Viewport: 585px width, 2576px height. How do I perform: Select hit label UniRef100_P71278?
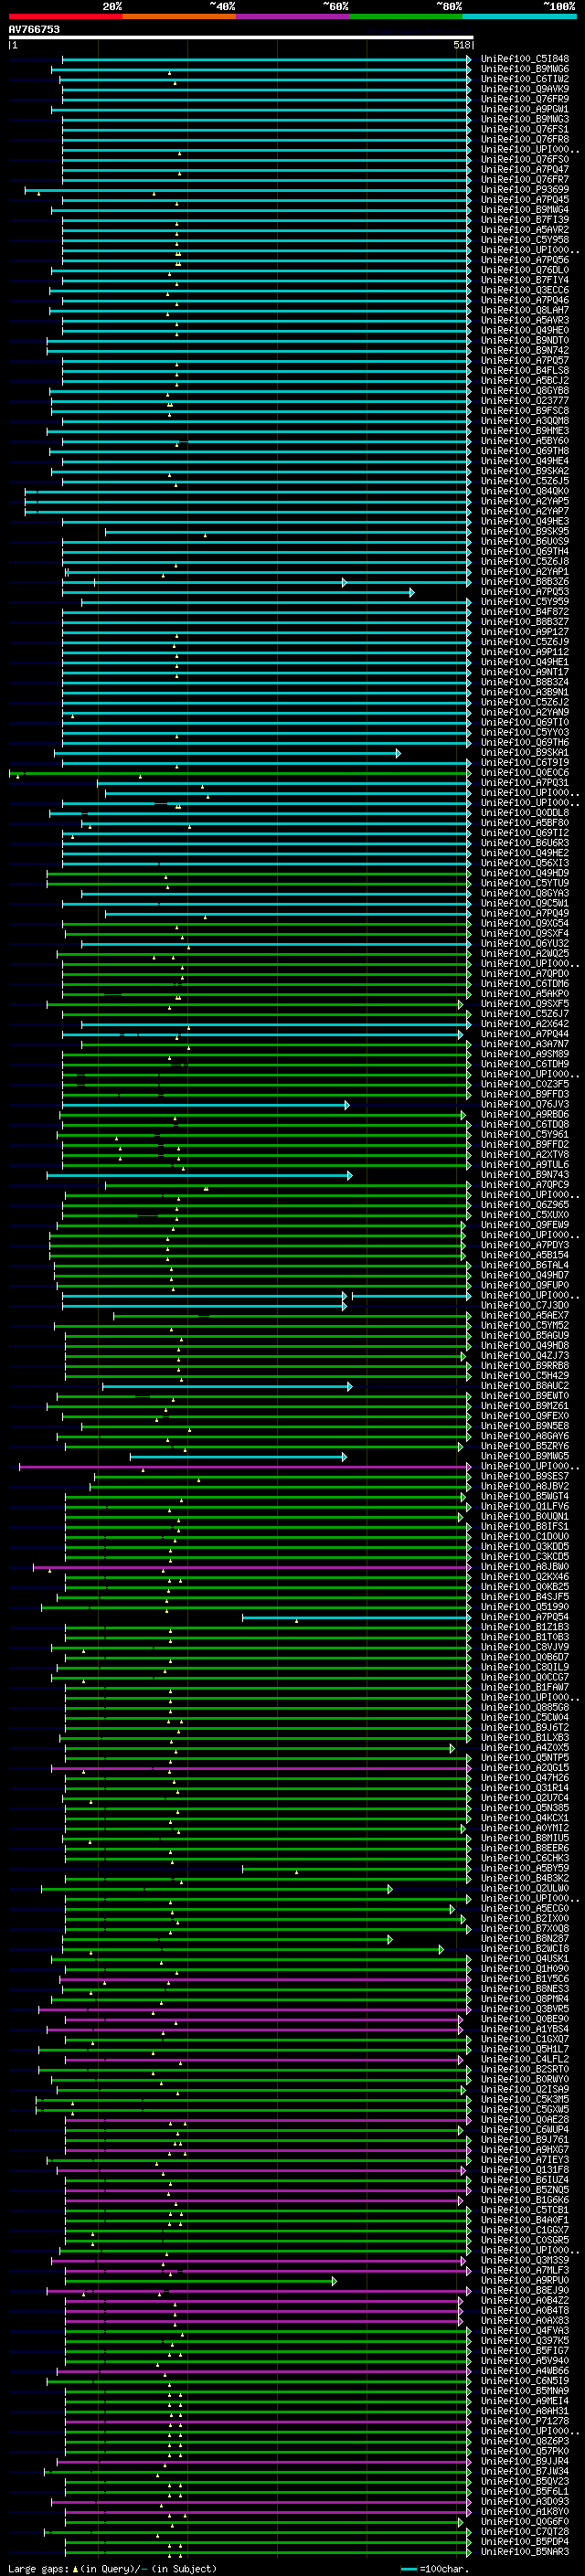pos(525,2421)
